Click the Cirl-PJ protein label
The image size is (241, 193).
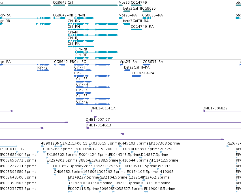pyautogui.click(x=80, y=67)
